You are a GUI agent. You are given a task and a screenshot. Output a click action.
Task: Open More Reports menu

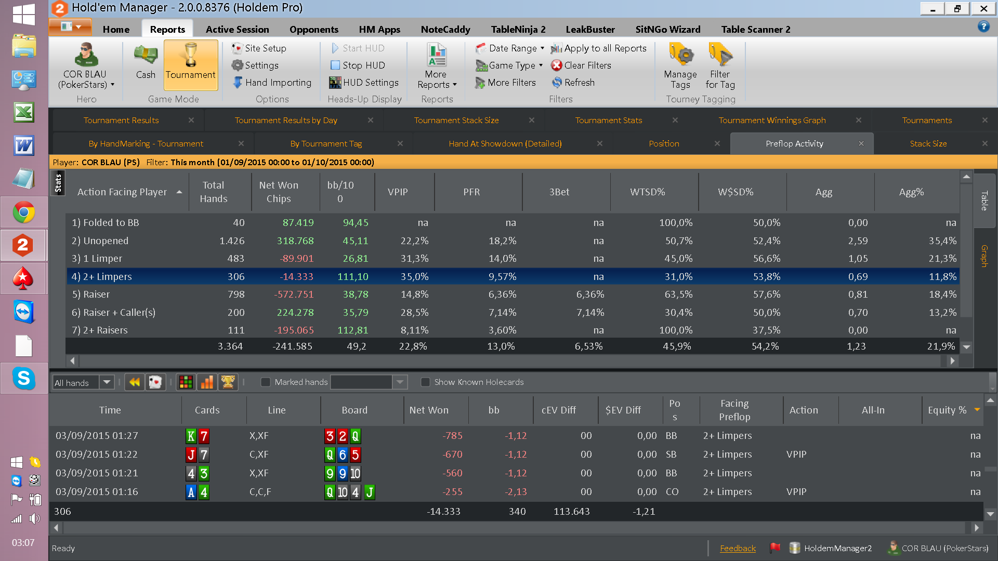[437, 66]
